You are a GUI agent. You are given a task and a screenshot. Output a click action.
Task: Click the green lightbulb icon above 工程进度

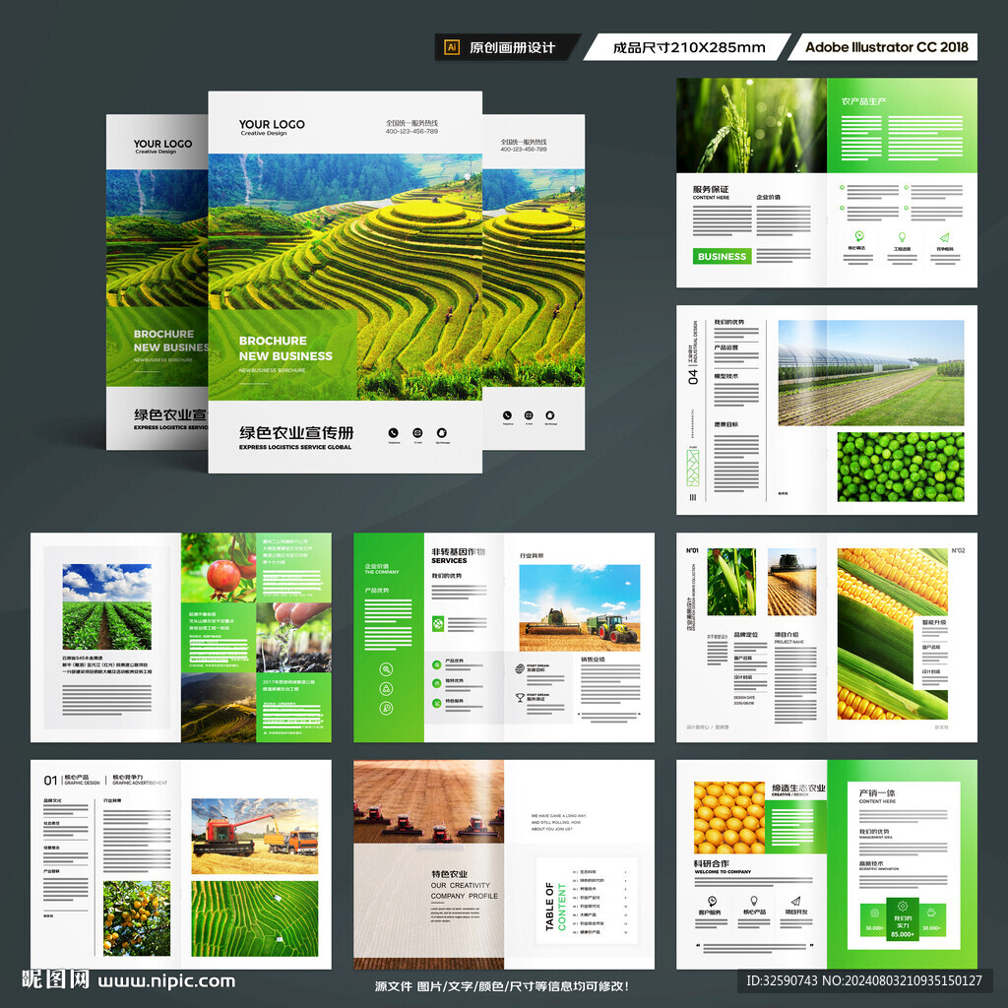click(902, 237)
